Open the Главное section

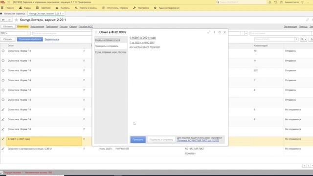8,8
